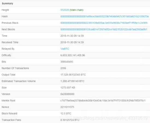Select difficulty value 6,653,303,141,405.96

73,55
